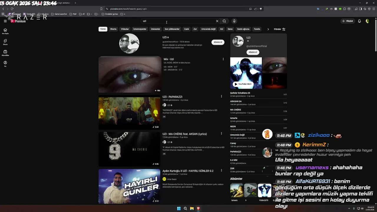Click Abone ol in right UZI card
Screen dimensions: 377x212
pos(253,52)
